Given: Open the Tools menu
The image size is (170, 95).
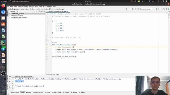Looking at the screenshot, I should click(x=40, y=7).
